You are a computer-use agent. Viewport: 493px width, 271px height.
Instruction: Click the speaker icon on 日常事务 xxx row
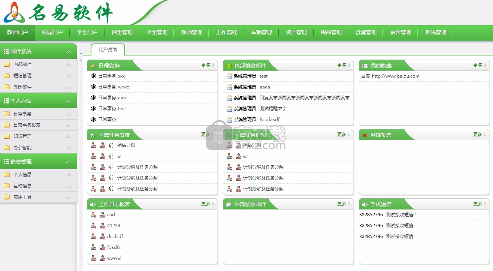click(93, 76)
